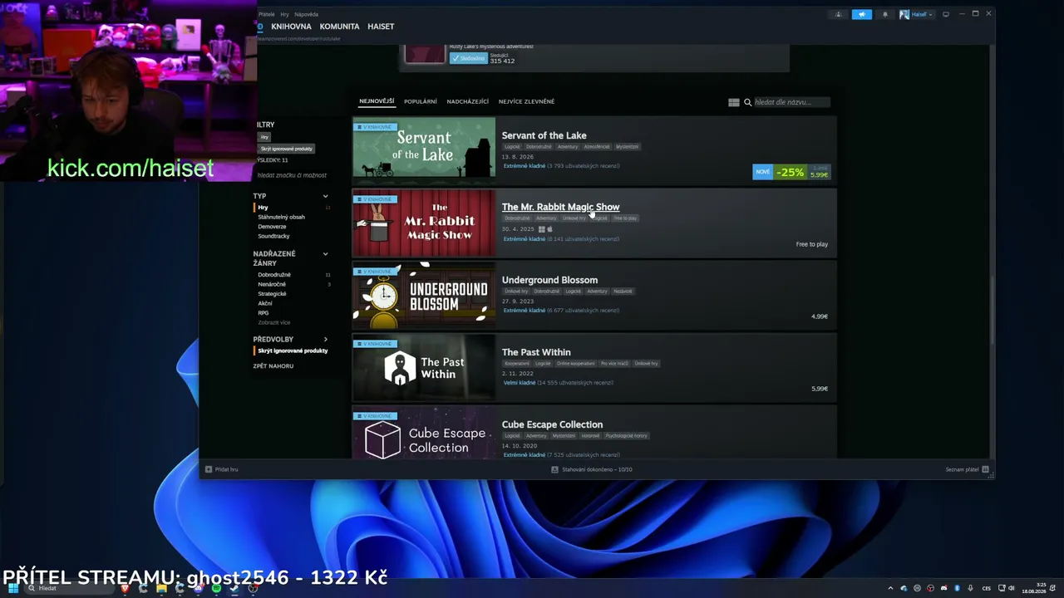Focus the 'hledat dle názvu' search field
The width and height of the screenshot is (1064, 598).
click(791, 102)
